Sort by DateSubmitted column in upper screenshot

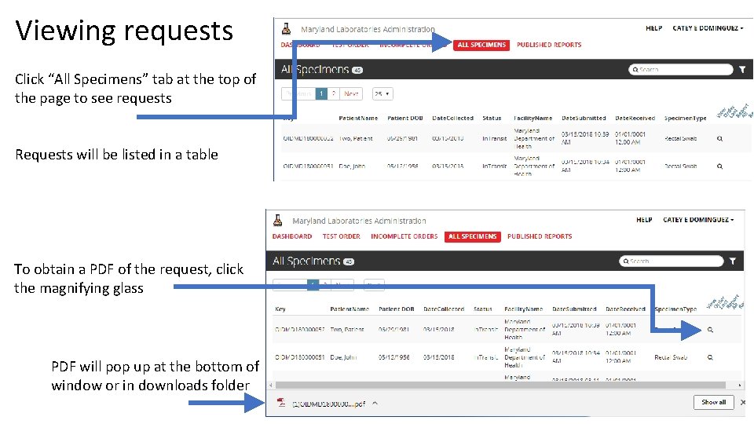point(584,119)
